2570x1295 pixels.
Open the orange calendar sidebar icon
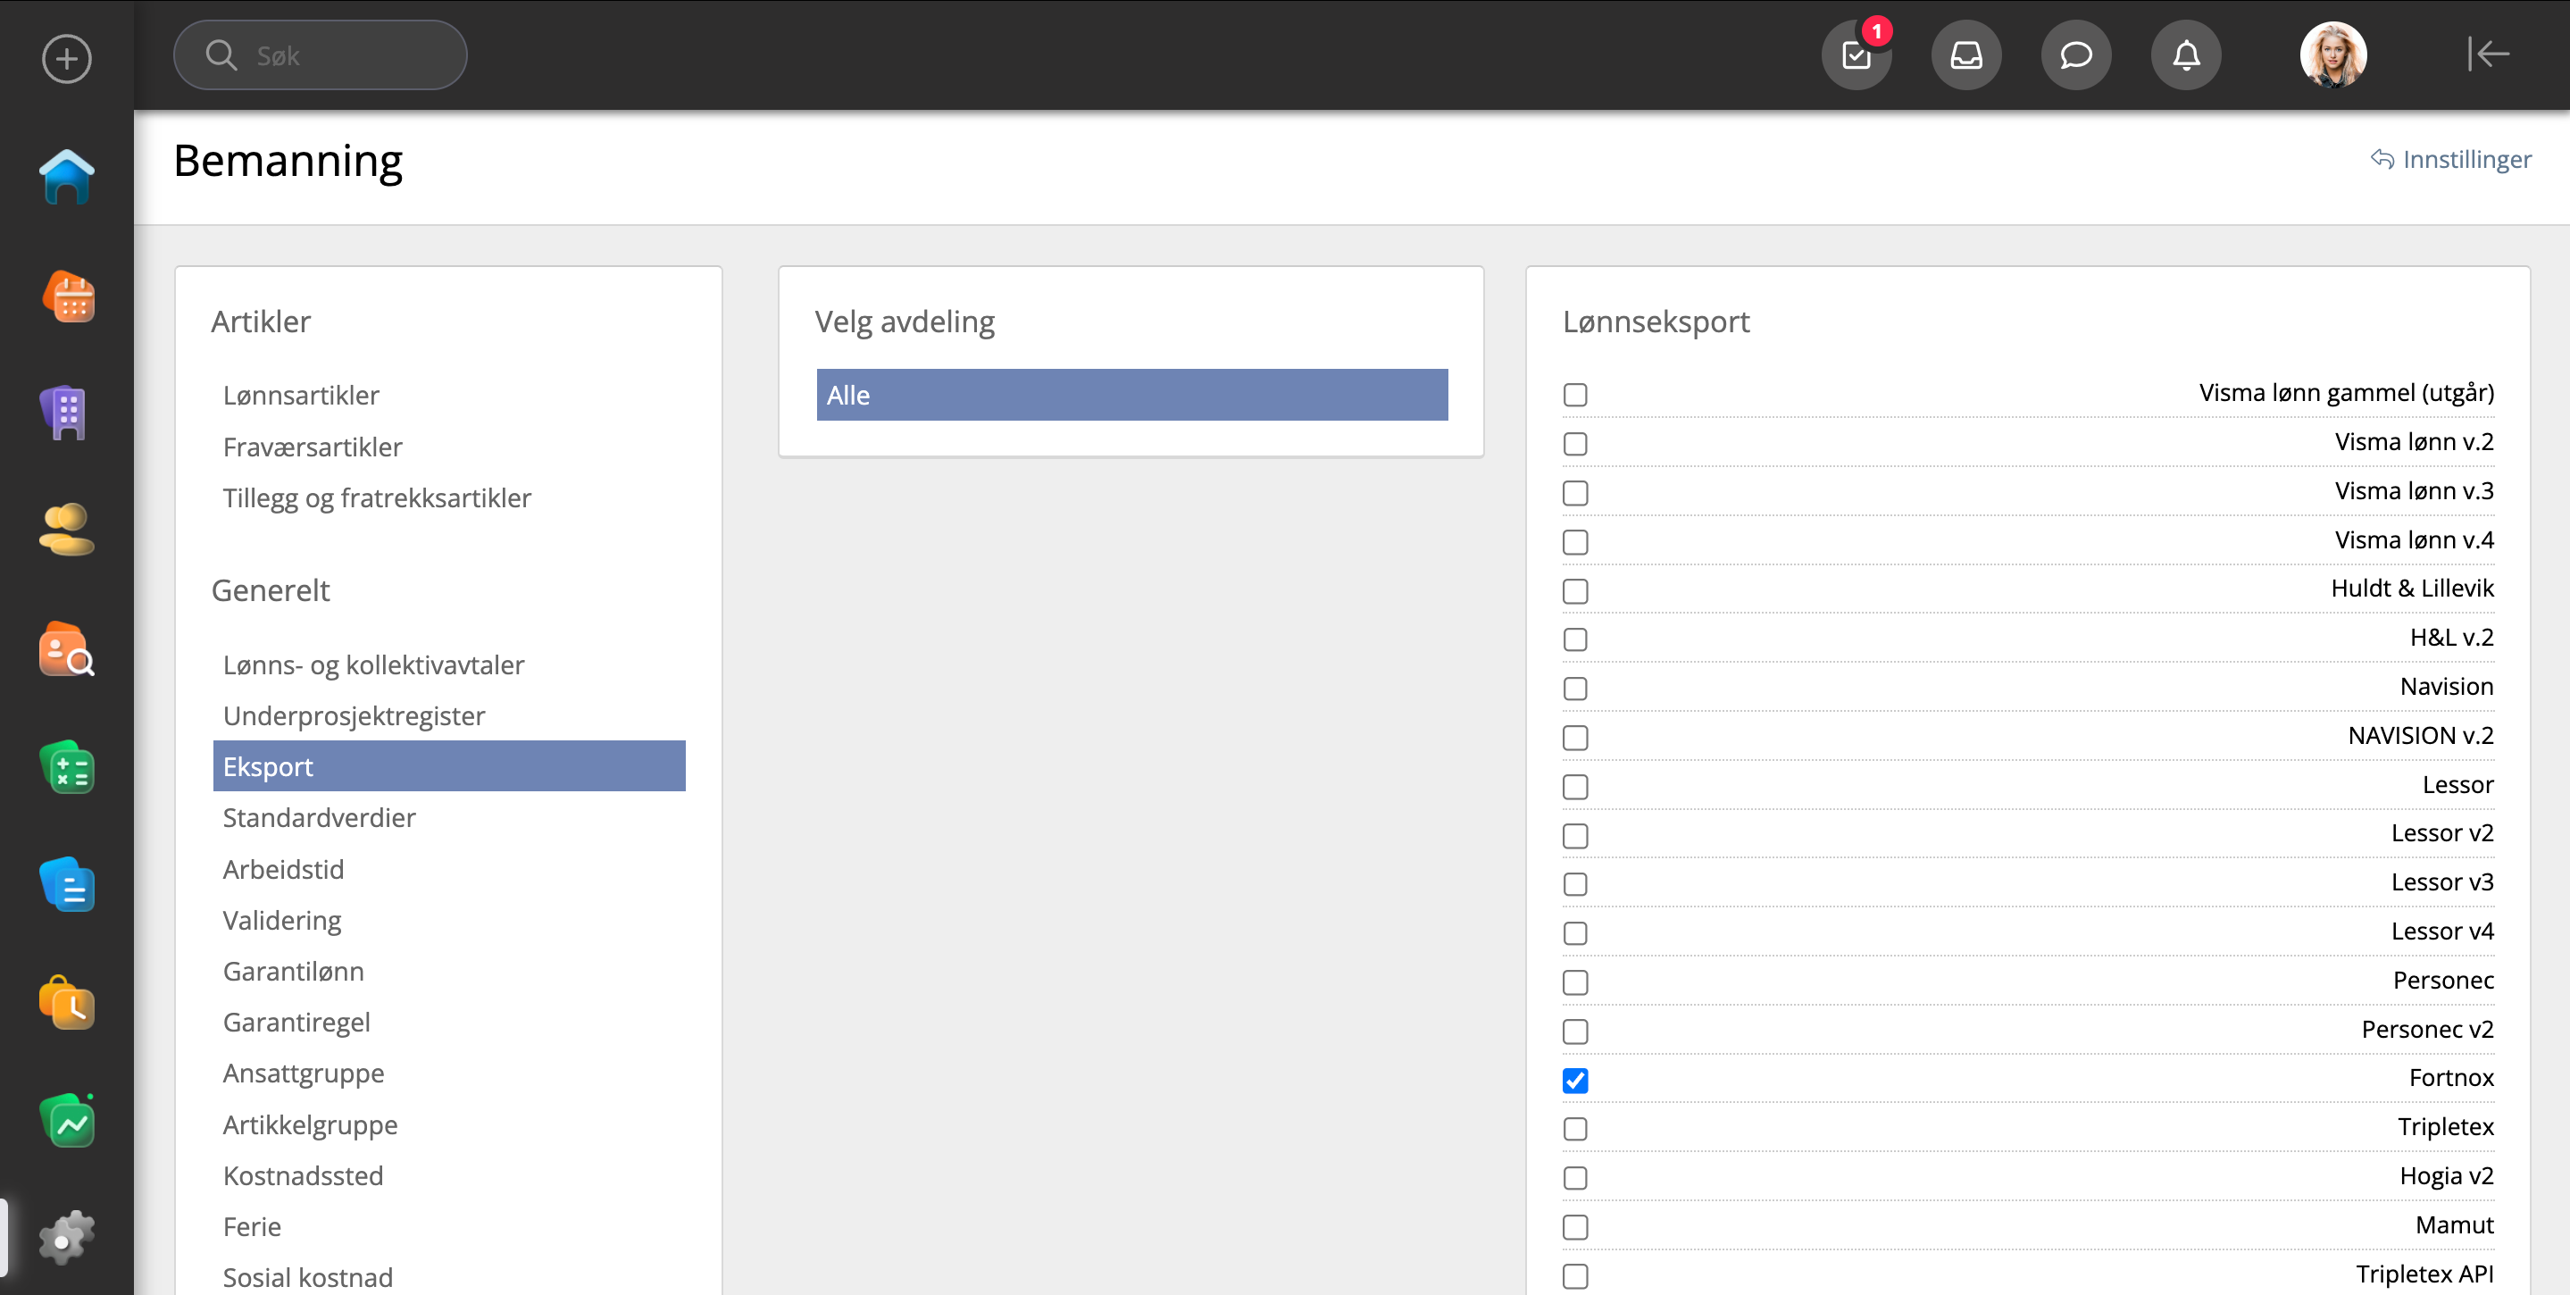68,297
